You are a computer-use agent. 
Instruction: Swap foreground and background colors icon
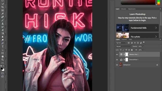[3, 66]
